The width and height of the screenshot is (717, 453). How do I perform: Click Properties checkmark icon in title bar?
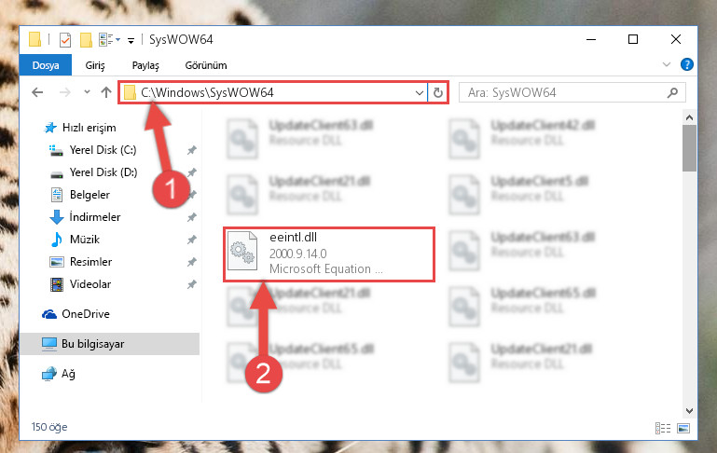65,40
